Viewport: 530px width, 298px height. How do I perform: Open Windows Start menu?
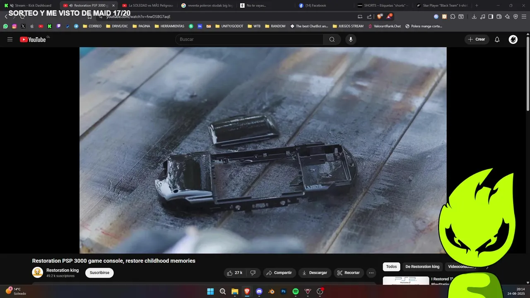pyautogui.click(x=210, y=291)
